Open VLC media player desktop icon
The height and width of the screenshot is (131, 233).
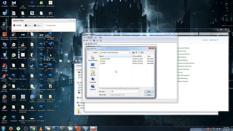pos(23,46)
